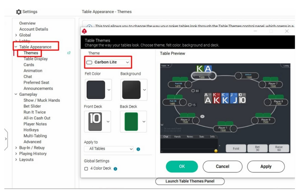Select Show / Muck Hands option

pyautogui.click(x=42, y=100)
